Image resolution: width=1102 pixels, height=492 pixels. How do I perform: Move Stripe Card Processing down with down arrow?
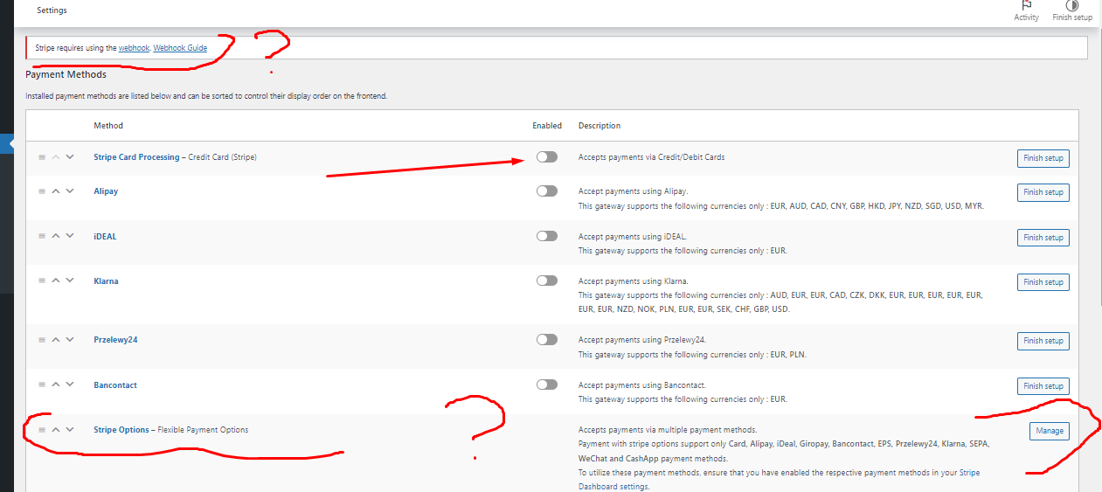70,156
